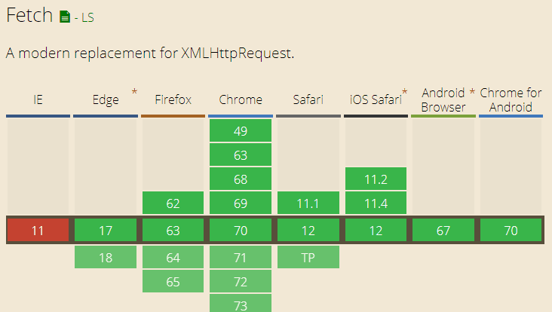Click the Chrome for Android 70 cell
Viewport: 552px width, 312px height.
(x=511, y=231)
